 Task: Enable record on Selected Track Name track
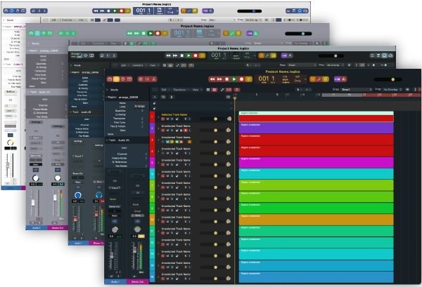pyautogui.click(x=163, y=119)
